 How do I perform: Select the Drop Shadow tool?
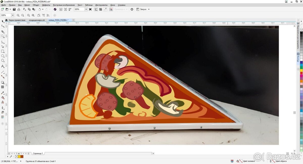point(3,82)
